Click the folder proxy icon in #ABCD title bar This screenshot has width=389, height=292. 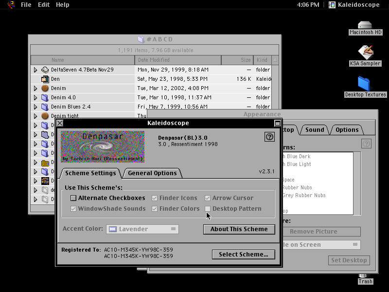pos(141,39)
